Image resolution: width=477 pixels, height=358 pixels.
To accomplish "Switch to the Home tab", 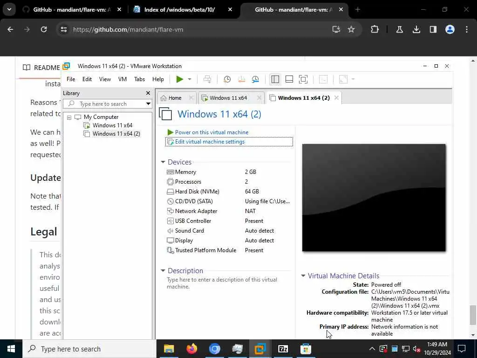I will tap(175, 98).
